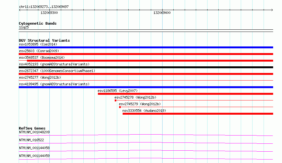This screenshot has width=282, height=163.
Task: Click the blue bar of nsv1053895
Action: click(x=146, y=47)
